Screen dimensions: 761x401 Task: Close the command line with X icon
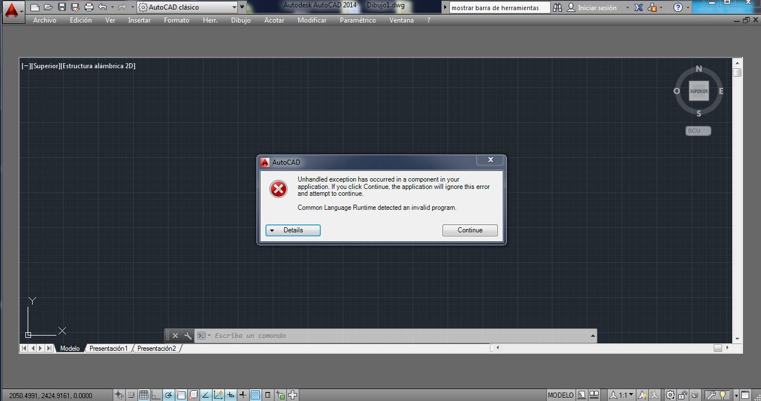tap(175, 336)
